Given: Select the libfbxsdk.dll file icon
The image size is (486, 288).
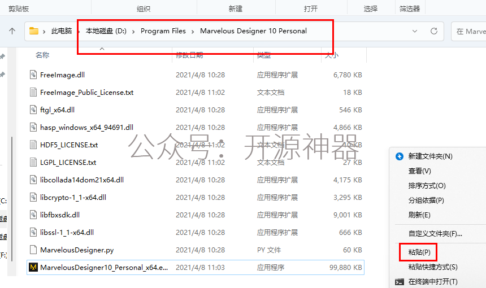Looking at the screenshot, I should (x=33, y=215).
